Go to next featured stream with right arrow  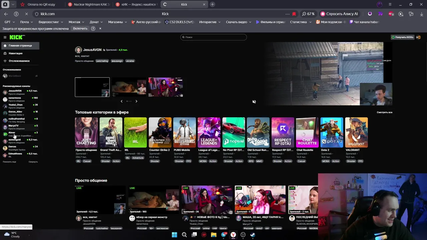[136, 101]
